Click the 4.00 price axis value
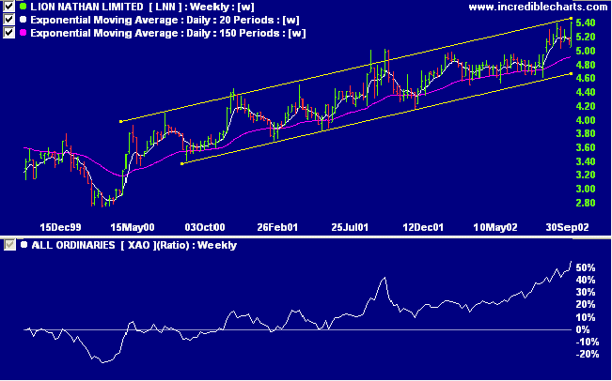The width and height of the screenshot is (612, 381). pos(586,120)
